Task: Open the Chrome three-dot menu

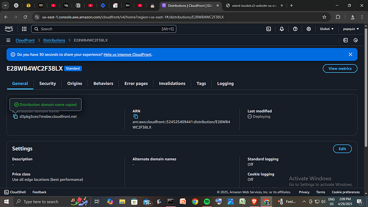Action: coord(362,17)
